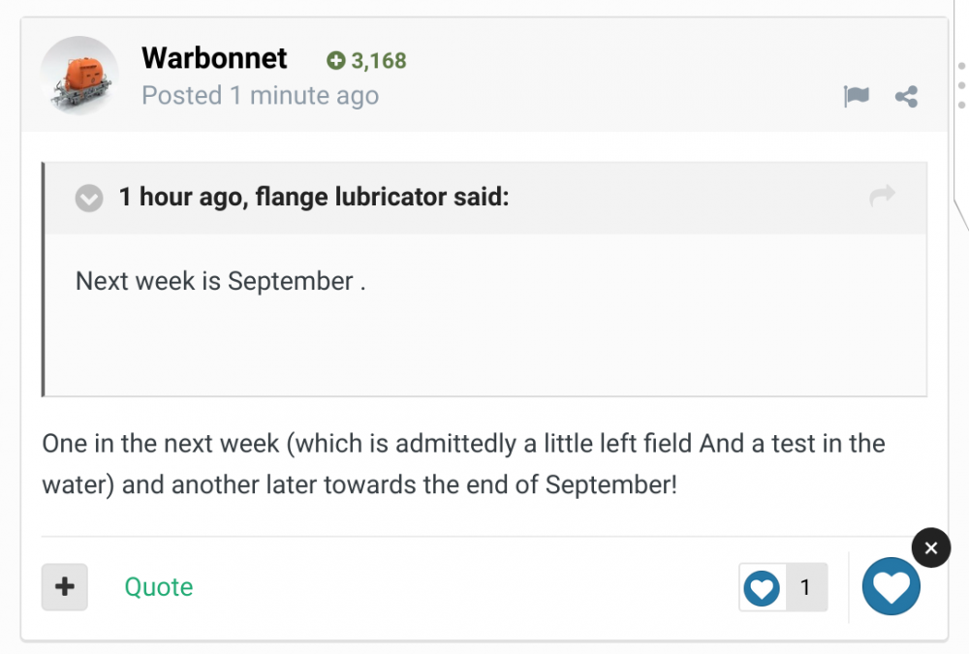969x654 pixels.
Task: Click the quoted text "Next week is September"
Action: tap(220, 282)
